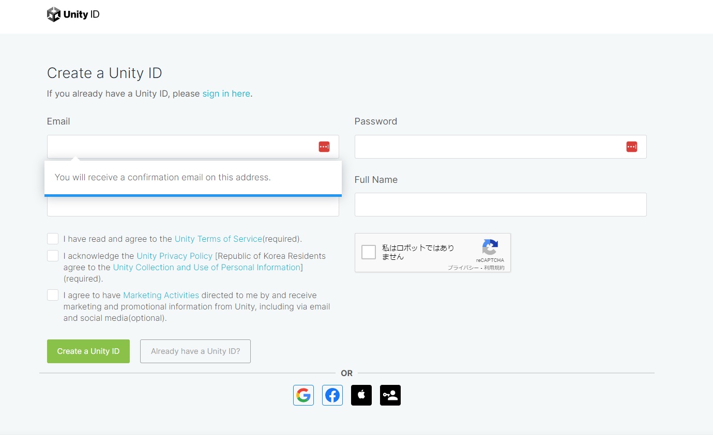
Task: Check the Privacy Policy acknowledgement box
Action: [53, 256]
